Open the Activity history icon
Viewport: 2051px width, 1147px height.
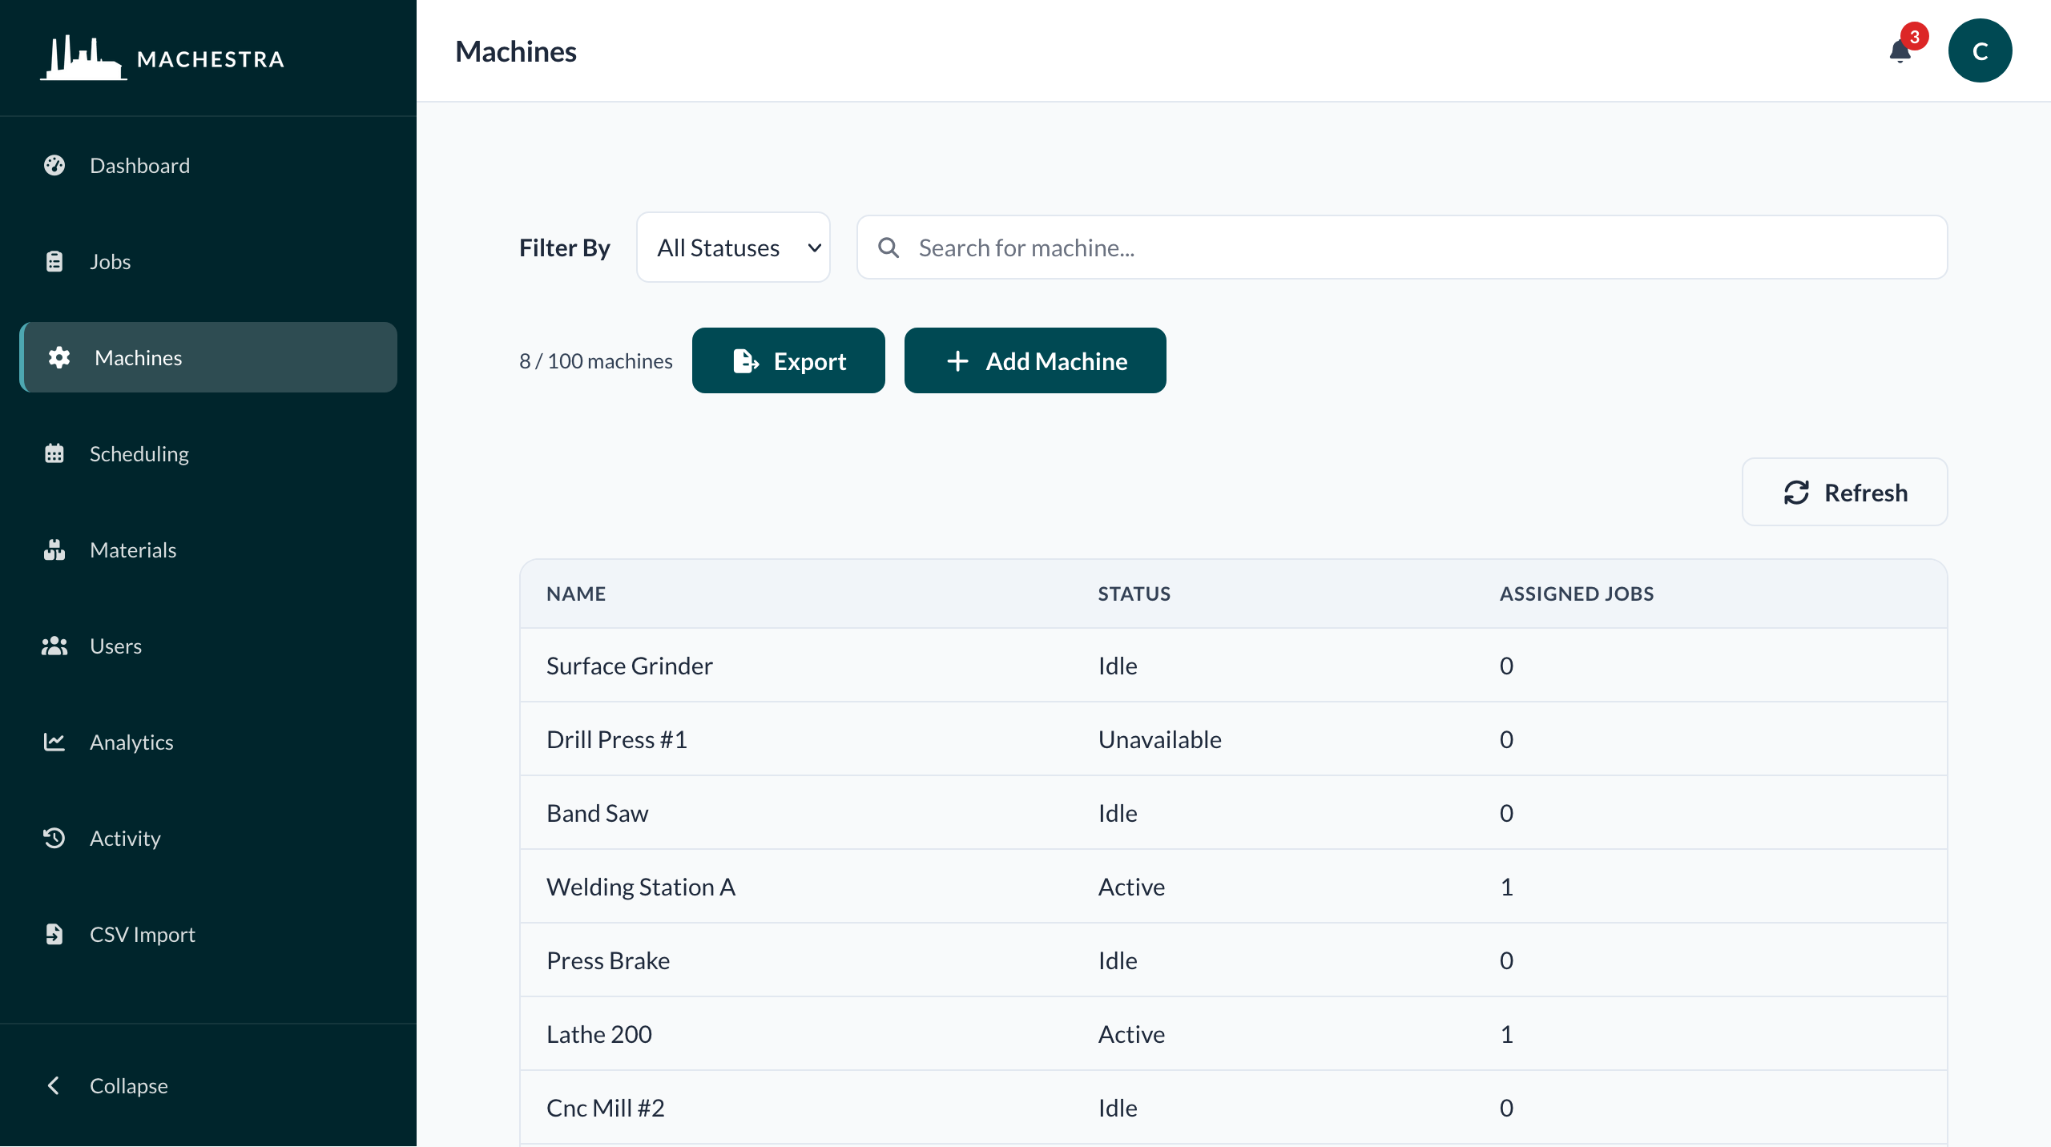click(54, 838)
